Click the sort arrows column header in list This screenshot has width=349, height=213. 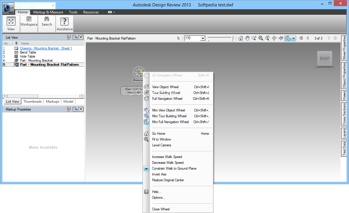16,43
